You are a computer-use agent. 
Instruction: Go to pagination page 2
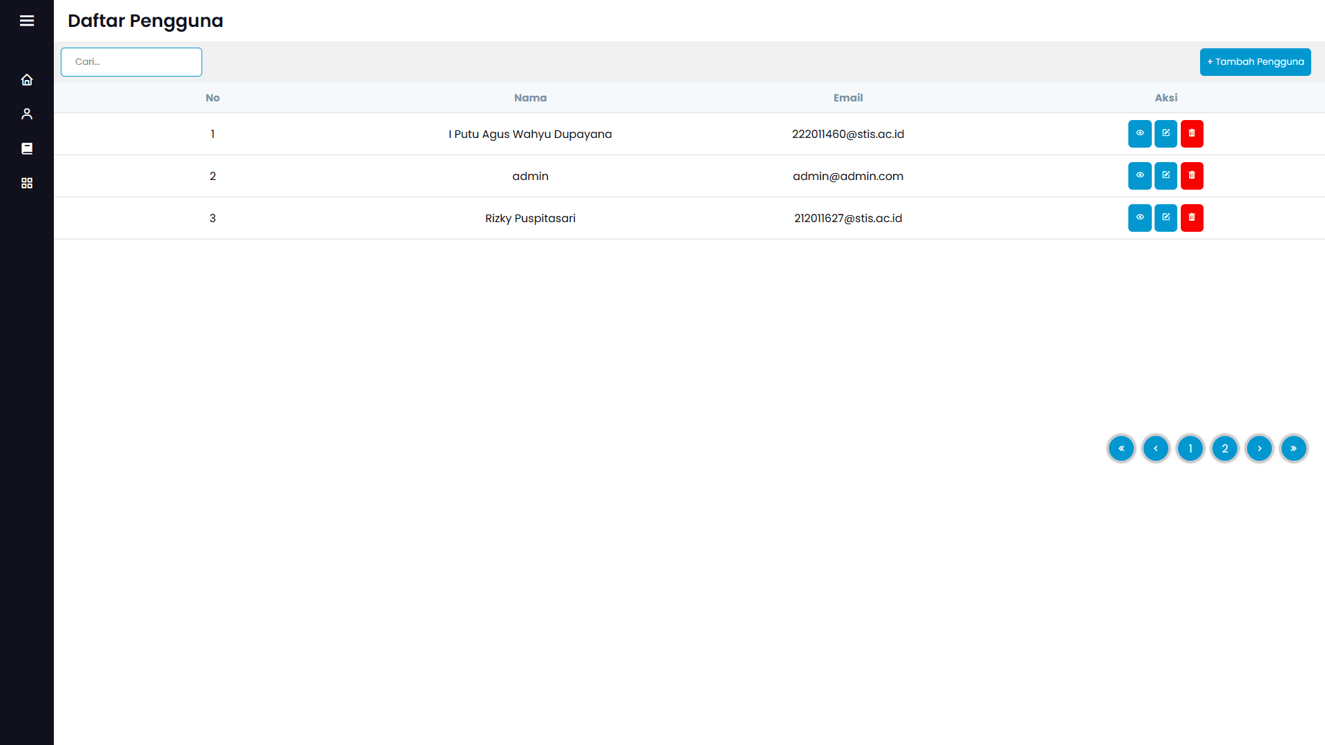point(1224,448)
